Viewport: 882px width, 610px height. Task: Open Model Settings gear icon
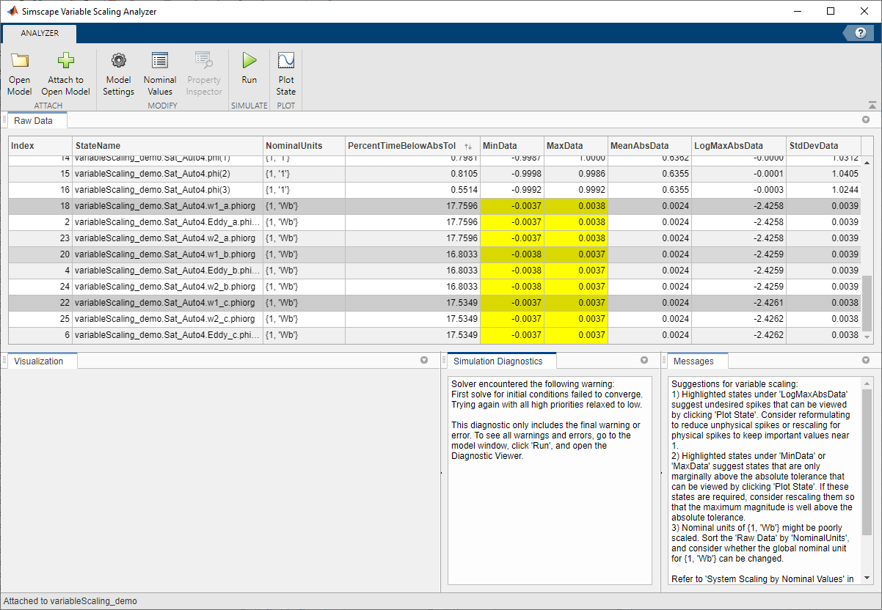pos(118,61)
